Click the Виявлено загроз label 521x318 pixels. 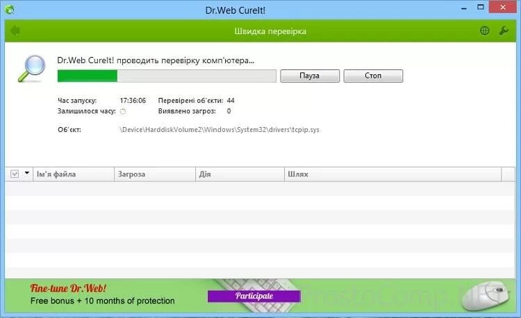point(187,111)
